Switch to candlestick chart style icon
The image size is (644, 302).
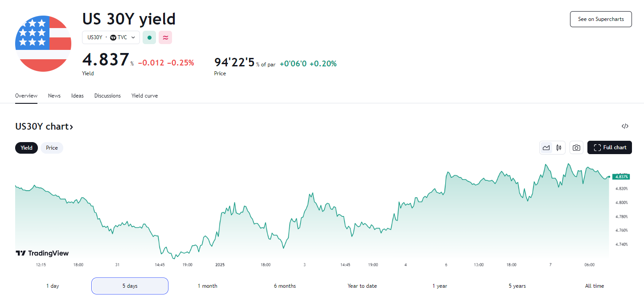558,147
